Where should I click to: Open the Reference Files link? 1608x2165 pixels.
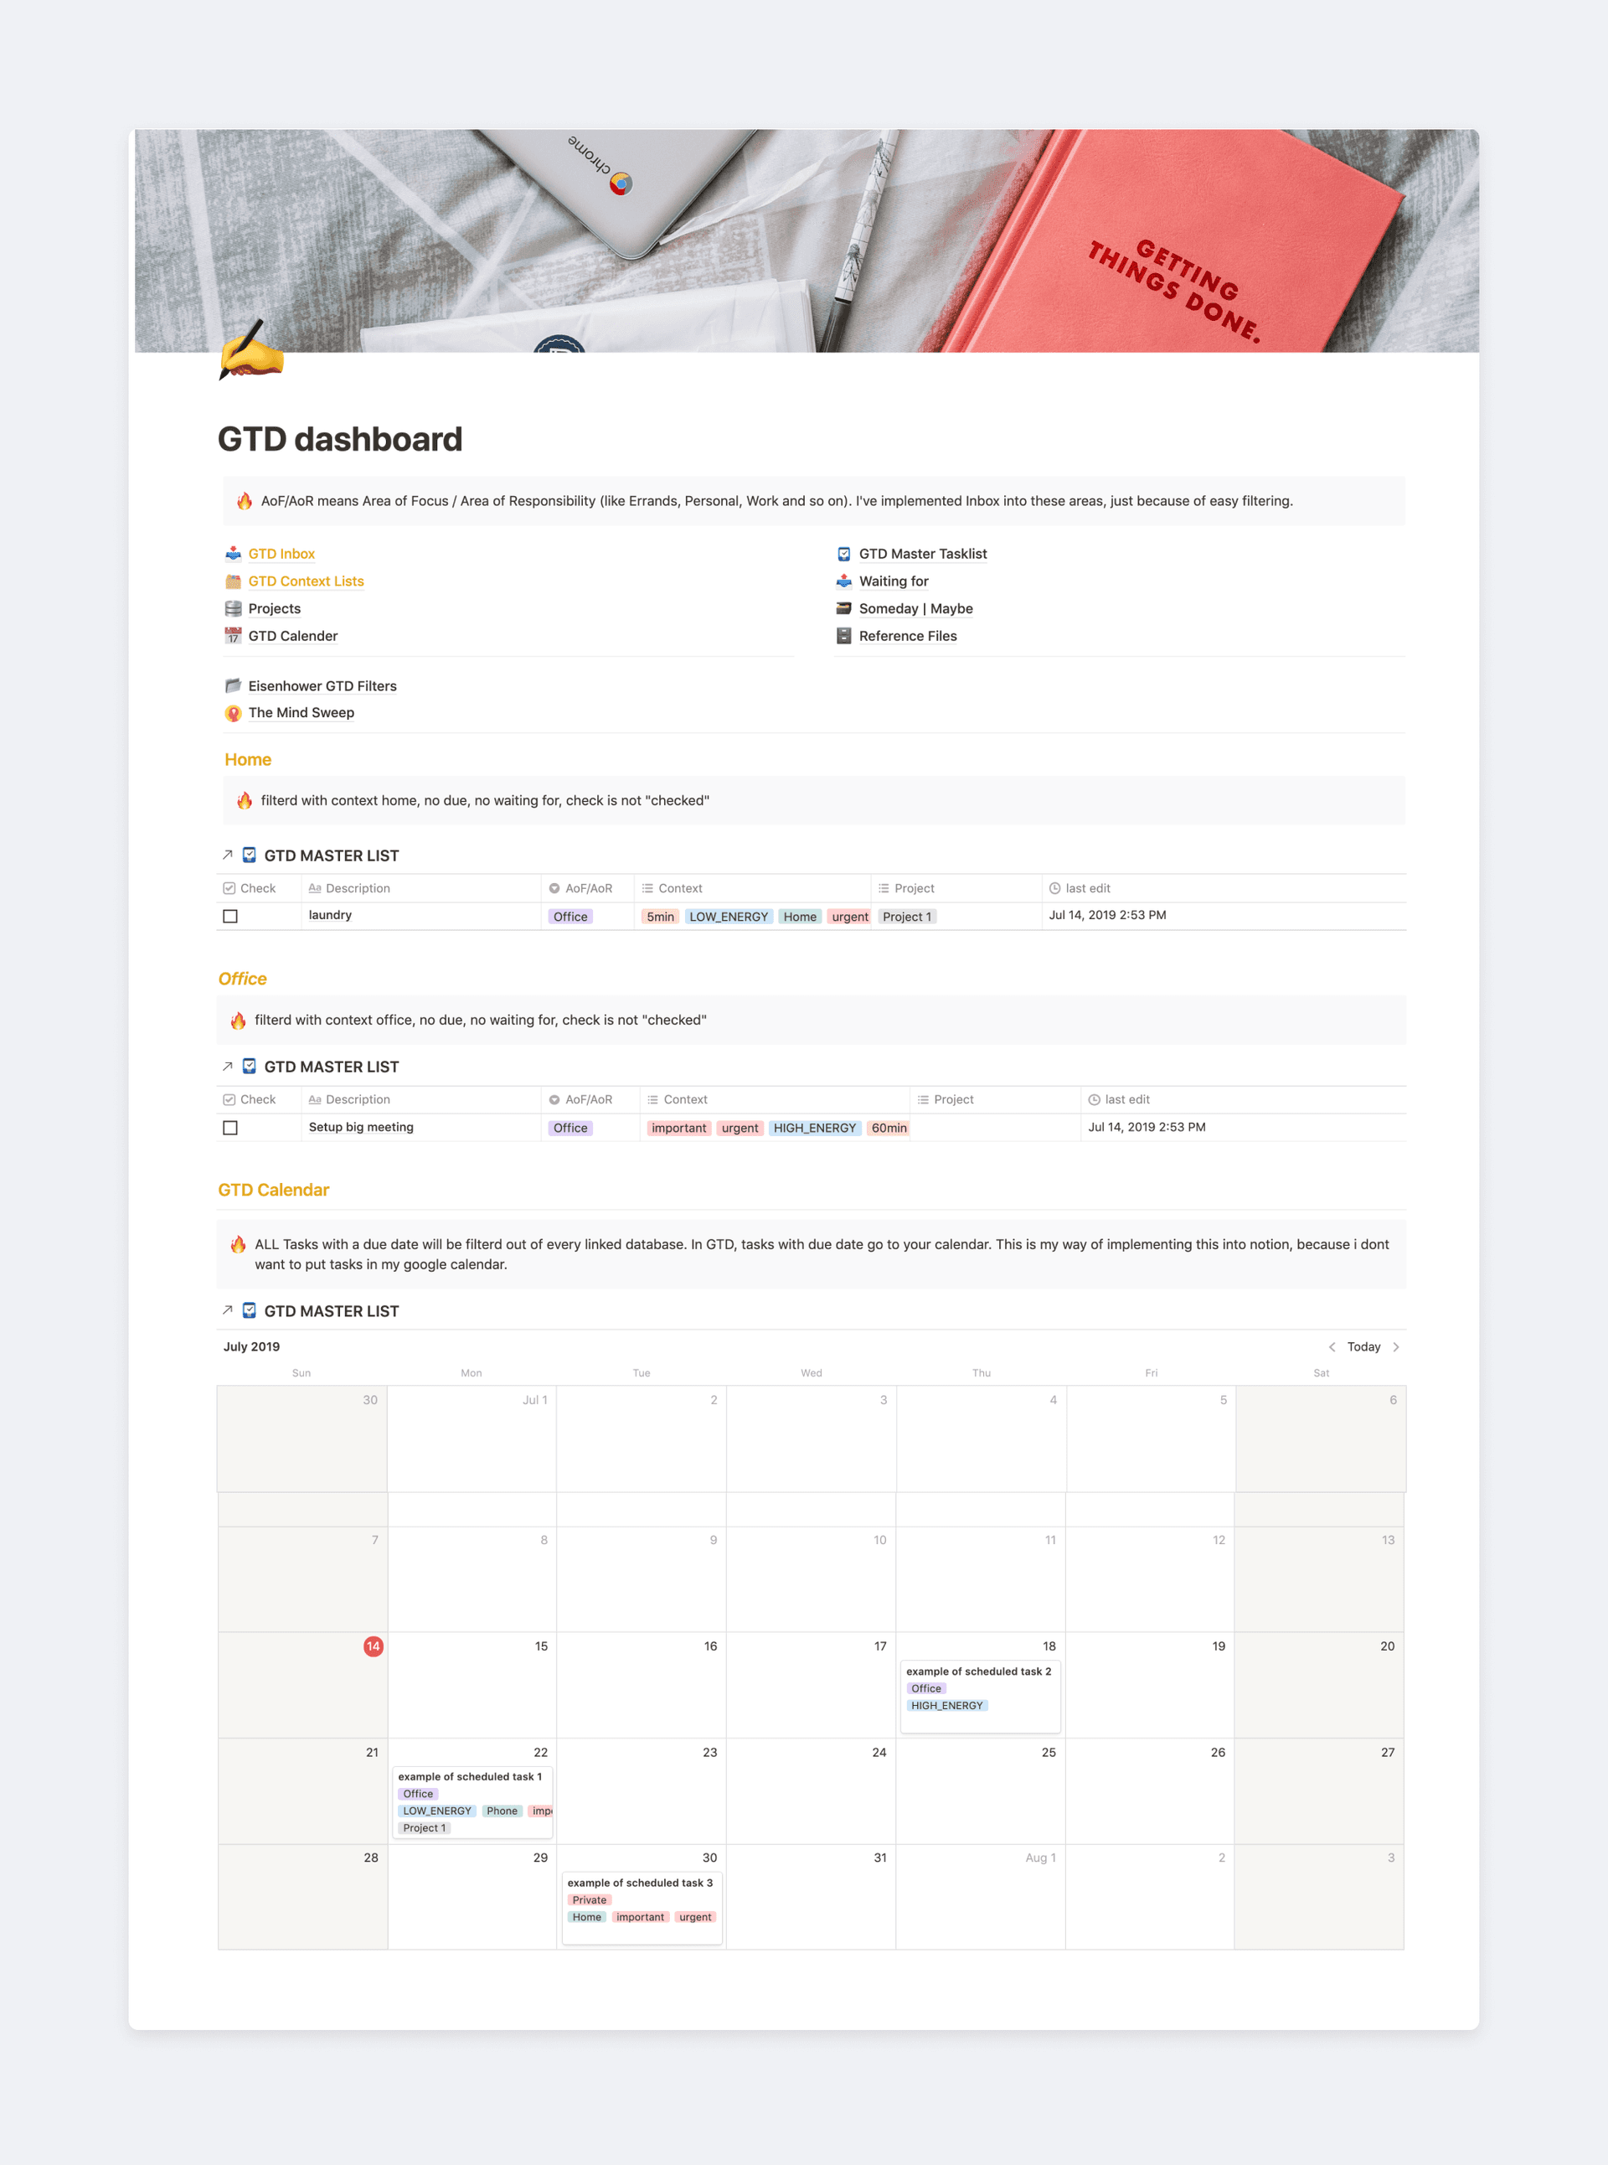pos(908,635)
